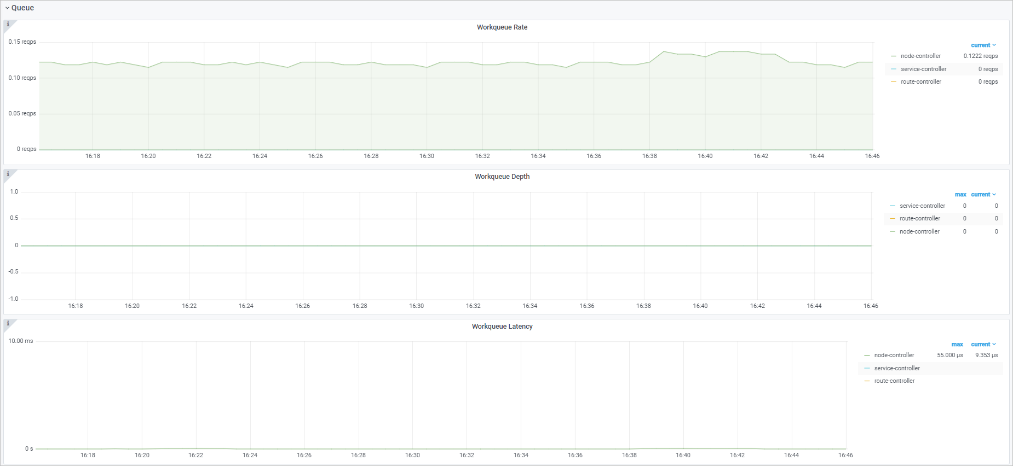The height and width of the screenshot is (466, 1013).
Task: Sort Workqueue Latency legend by max
Action: click(957, 345)
